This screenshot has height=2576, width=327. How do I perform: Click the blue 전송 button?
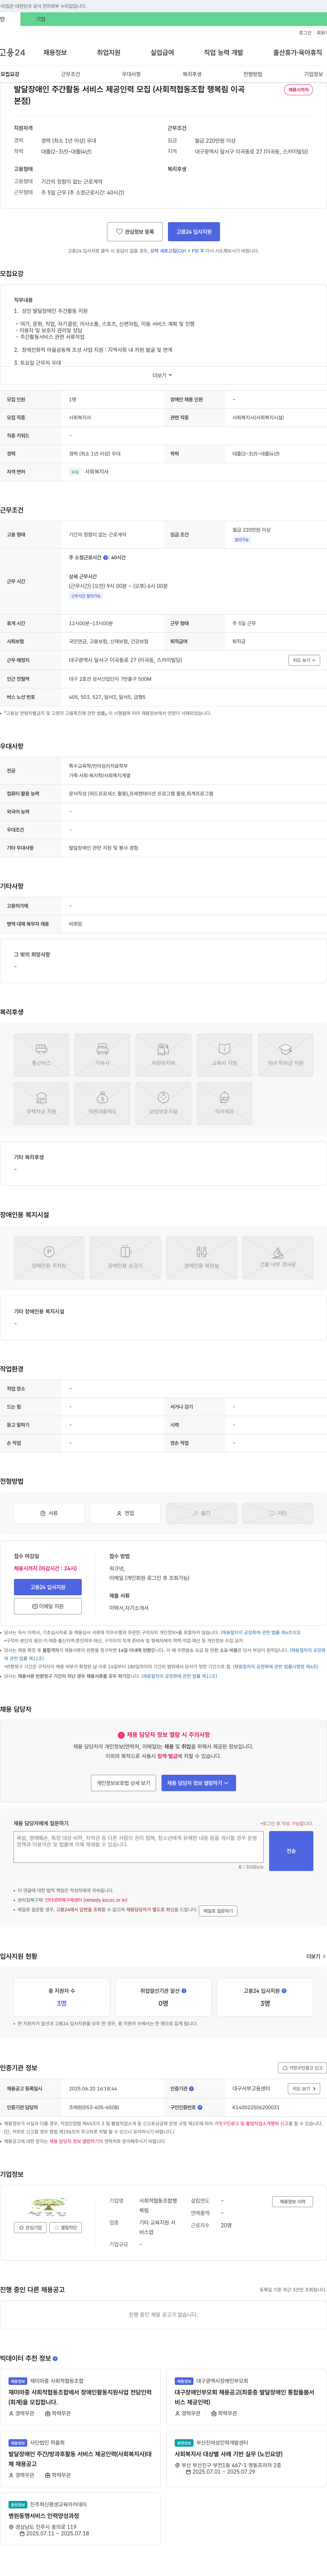[291, 1851]
